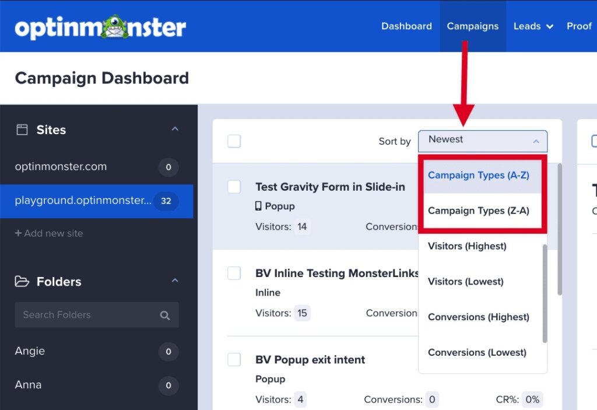
Task: Switch to the Dashboard menu item
Action: pyautogui.click(x=406, y=26)
